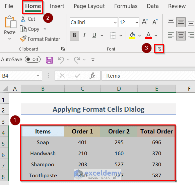Image resolution: width=195 pixels, height=185 pixels.
Task: Toggle Italic formatting
Action: 84,35
